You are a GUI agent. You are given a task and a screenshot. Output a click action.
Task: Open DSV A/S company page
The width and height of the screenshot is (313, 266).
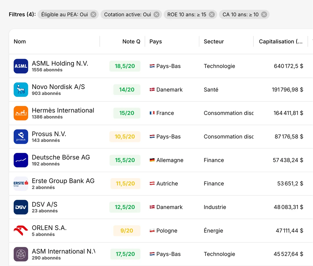tap(45, 204)
